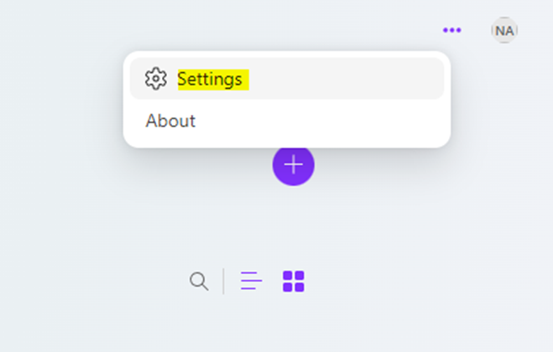The width and height of the screenshot is (553, 352).
Task: Open app preferences via the cogwheel icon
Action: tap(155, 79)
